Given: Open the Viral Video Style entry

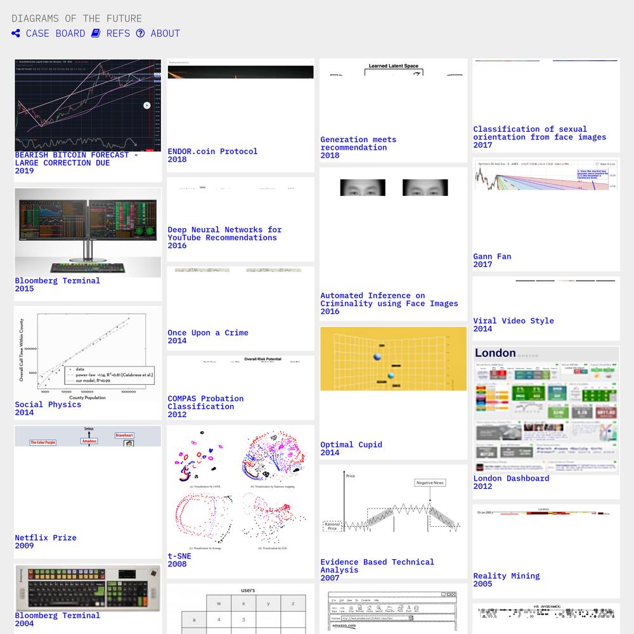Looking at the screenshot, I should click(x=514, y=321).
